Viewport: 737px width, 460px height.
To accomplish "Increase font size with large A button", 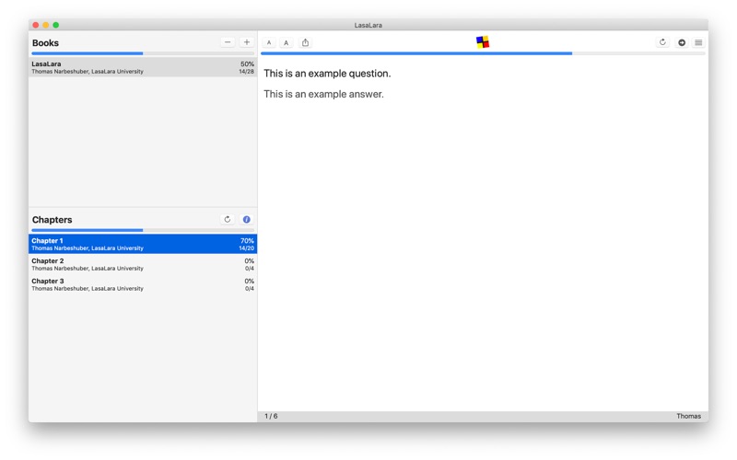I will click(286, 42).
